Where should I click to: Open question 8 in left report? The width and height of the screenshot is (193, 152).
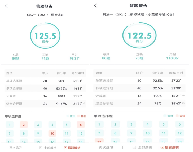pyautogui.click(x=24, y=133)
